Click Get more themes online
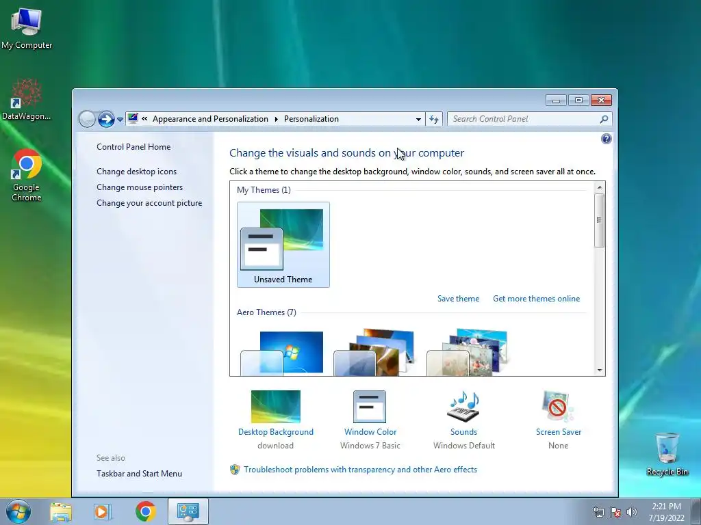This screenshot has width=701, height=525. click(536, 299)
